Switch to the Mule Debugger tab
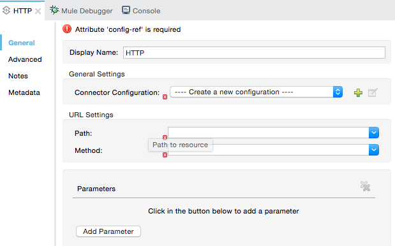395x246 pixels. point(81,11)
